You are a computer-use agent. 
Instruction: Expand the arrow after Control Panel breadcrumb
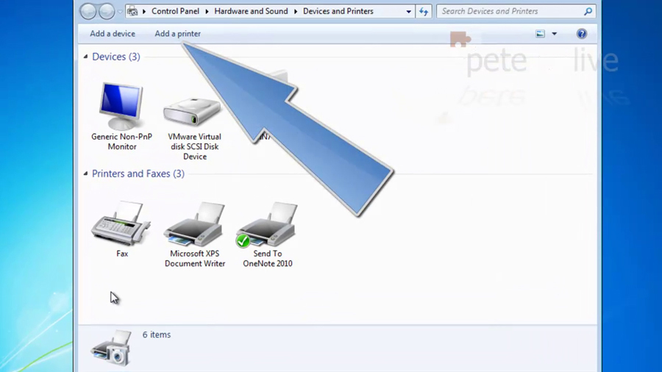click(207, 11)
